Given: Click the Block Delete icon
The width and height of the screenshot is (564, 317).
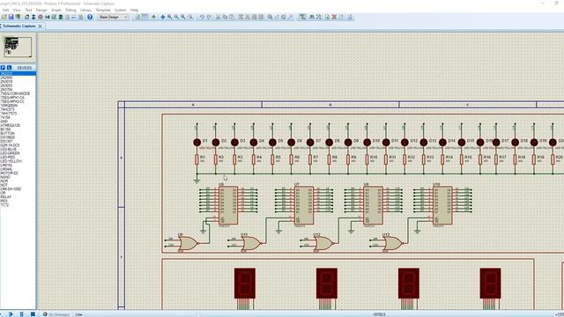Looking at the screenshot, I should (261, 17).
